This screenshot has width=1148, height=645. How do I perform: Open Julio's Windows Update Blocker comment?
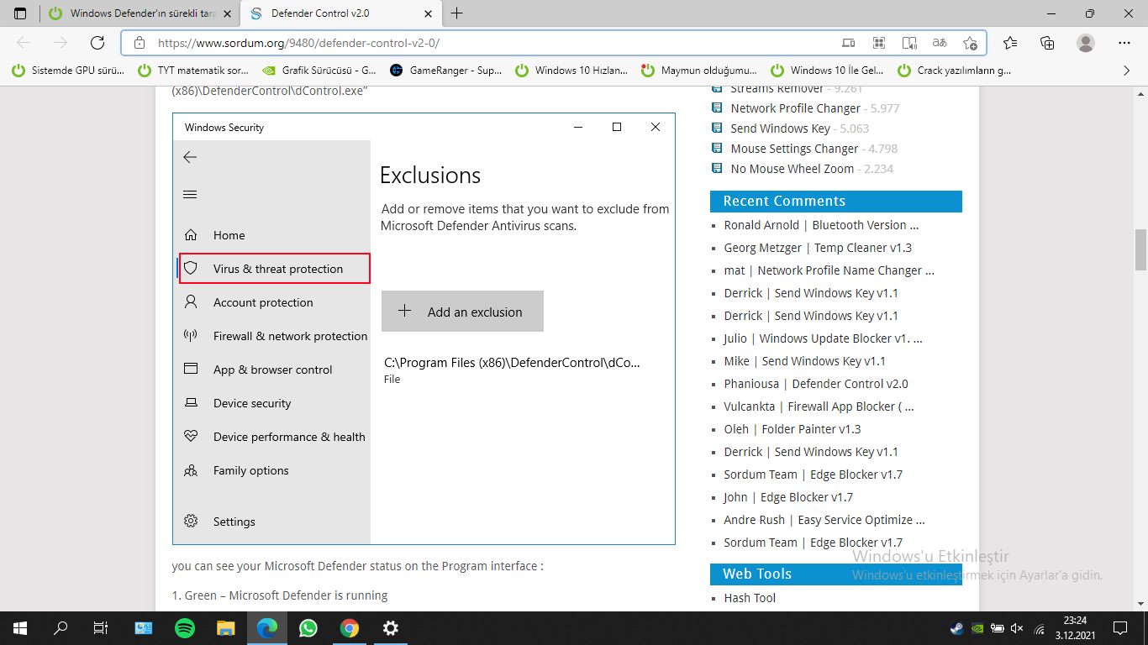(x=823, y=338)
